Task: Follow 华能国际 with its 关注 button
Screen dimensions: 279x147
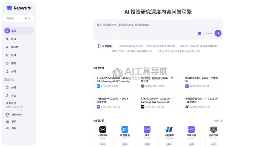Action: point(169,144)
